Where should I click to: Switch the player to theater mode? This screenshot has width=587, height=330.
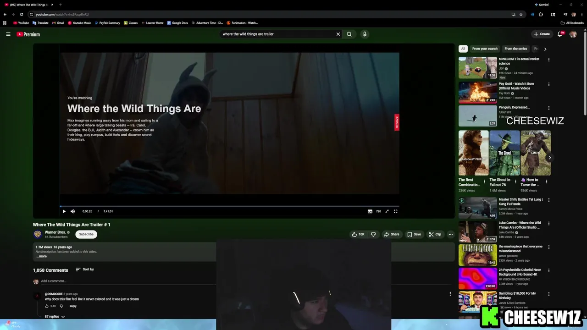(387, 211)
